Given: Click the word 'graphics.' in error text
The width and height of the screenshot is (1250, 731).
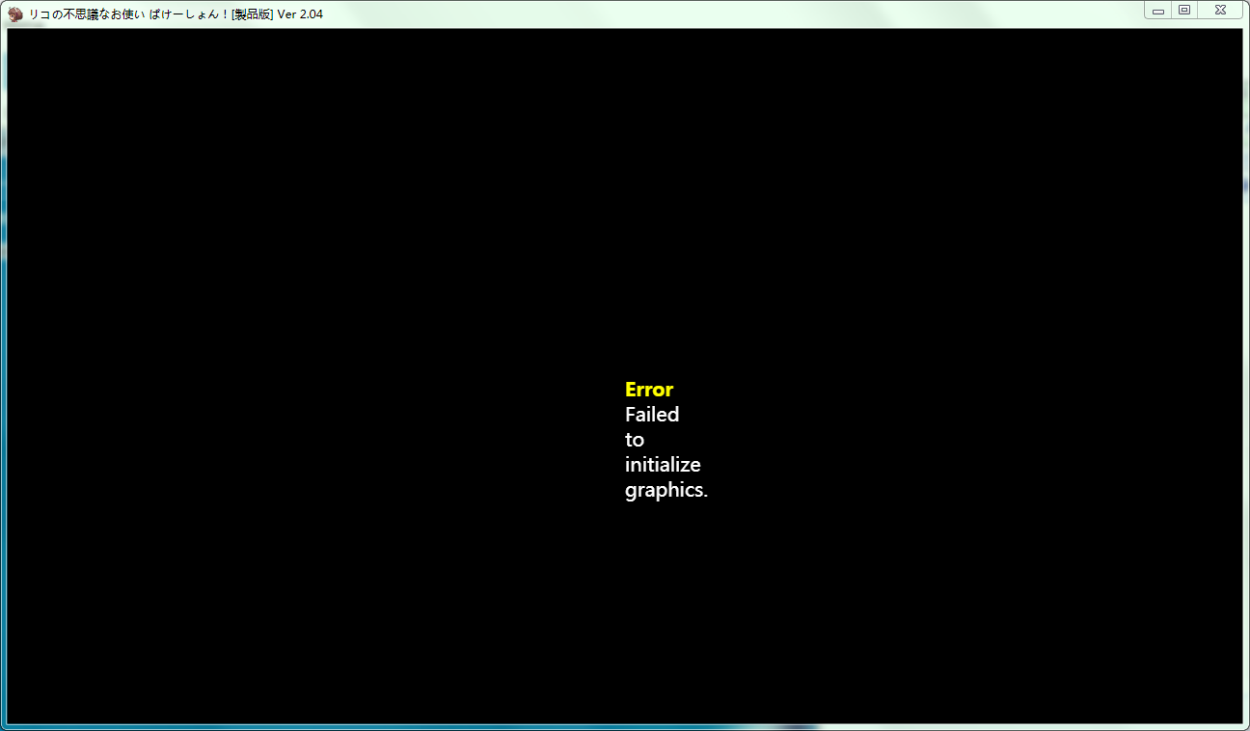Looking at the screenshot, I should tap(666, 490).
